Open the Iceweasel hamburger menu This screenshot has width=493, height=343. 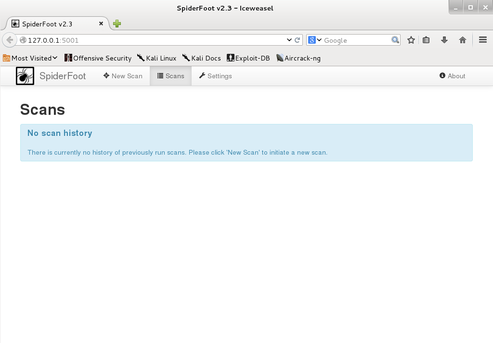483,40
